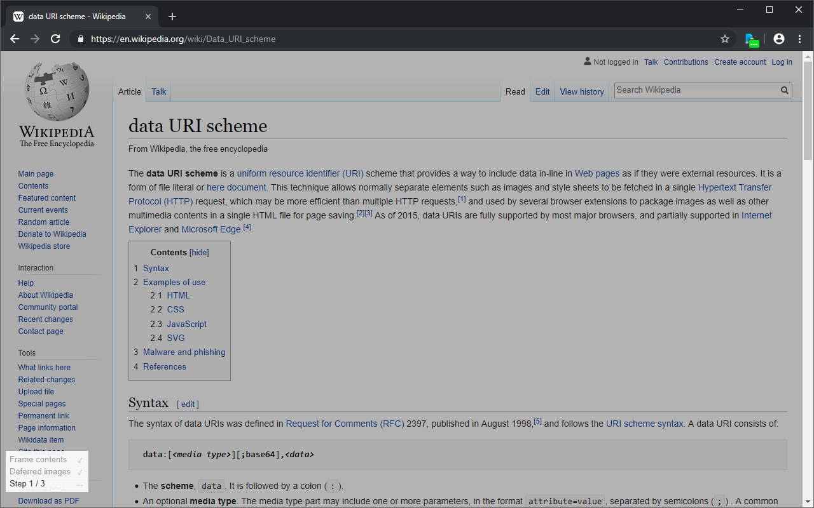Click the page's vertical scrollbar thumb
Image resolution: width=814 pixels, height=508 pixels.
[x=808, y=111]
